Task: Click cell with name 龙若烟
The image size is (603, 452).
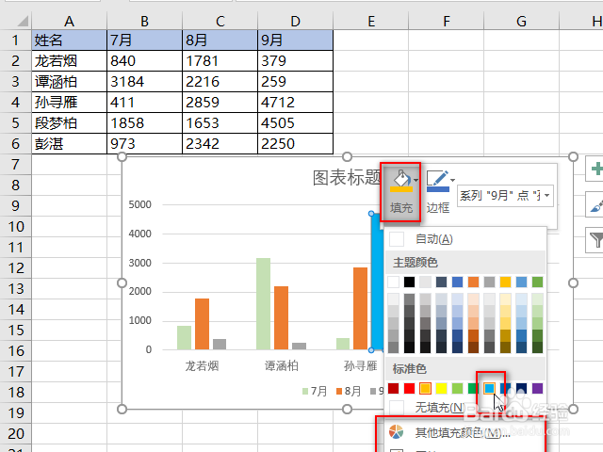Action: (x=69, y=60)
